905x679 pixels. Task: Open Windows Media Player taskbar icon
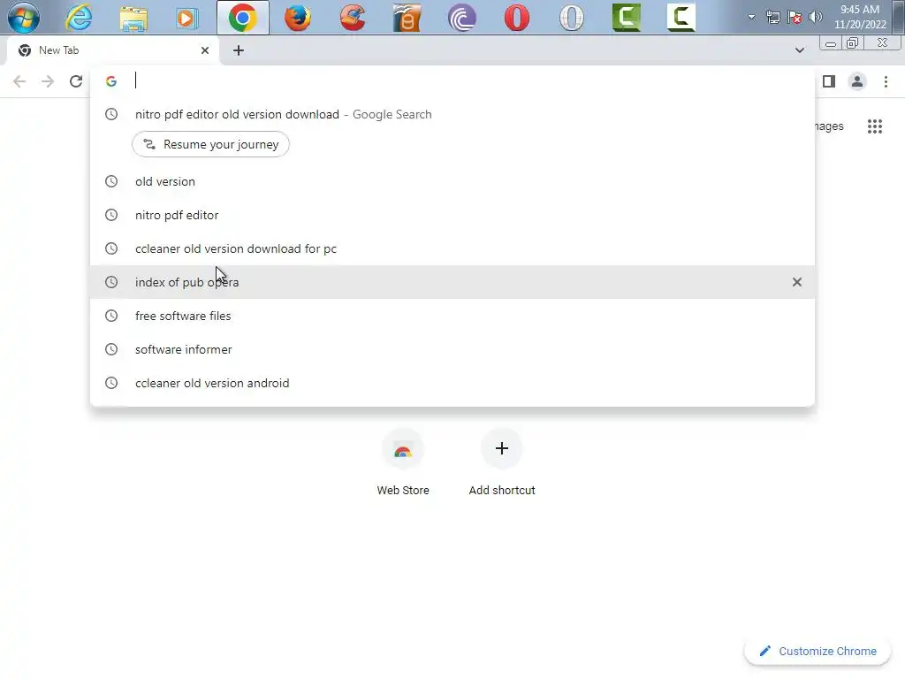[x=186, y=18]
